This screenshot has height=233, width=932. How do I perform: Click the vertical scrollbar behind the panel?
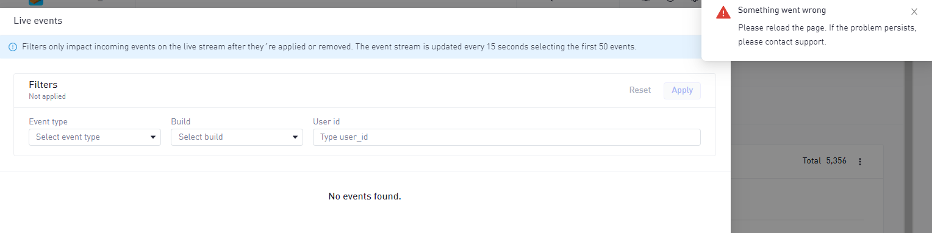coord(908,146)
